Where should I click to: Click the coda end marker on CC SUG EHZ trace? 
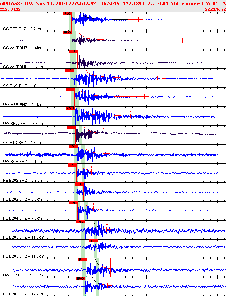(x=157, y=78)
